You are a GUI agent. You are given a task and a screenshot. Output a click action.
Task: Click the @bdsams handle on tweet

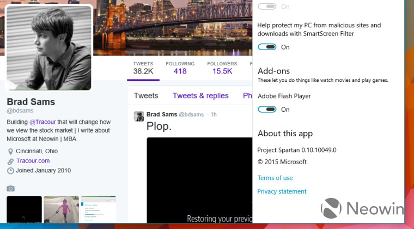tap(191, 114)
